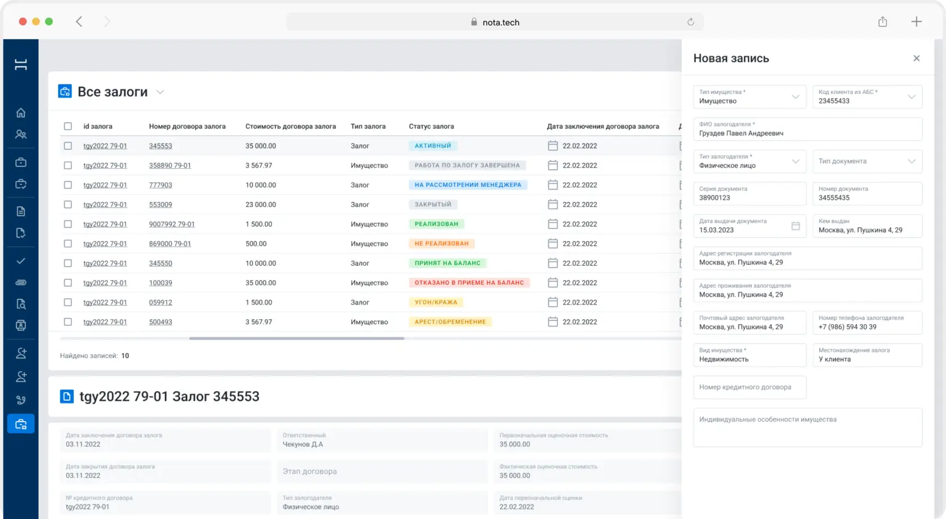Screen dimensions: 946x519
Task: Open the checkmark tasks sidebar icon
Action: pos(21,261)
